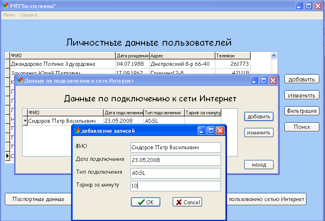
Task: Maximize the Данные по подключению window
Action: point(264,81)
